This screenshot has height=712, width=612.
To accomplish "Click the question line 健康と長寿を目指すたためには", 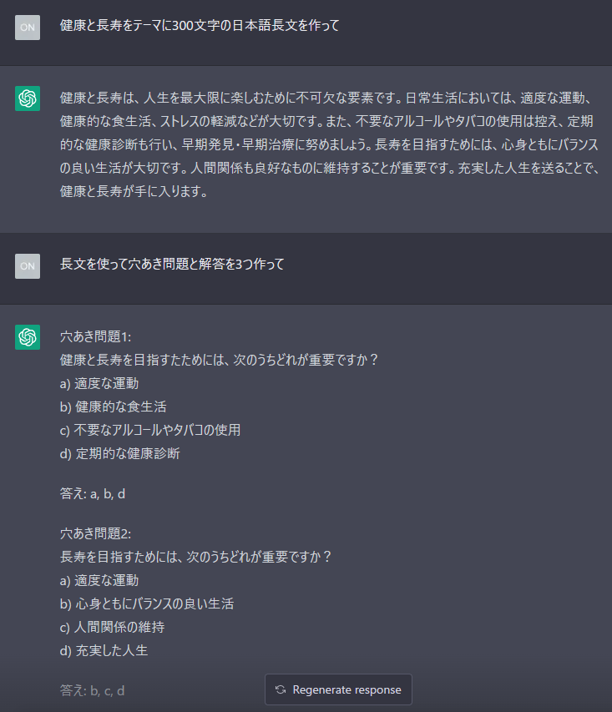I will pyautogui.click(x=220, y=360).
